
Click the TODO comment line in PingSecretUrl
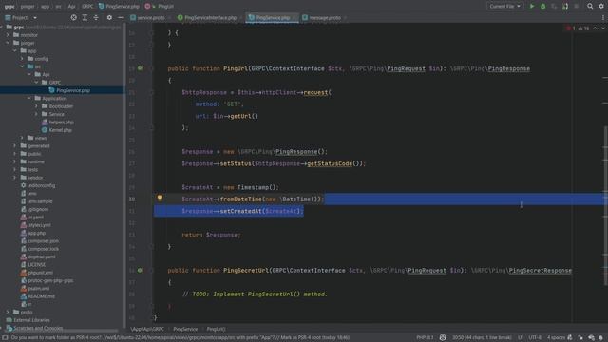coord(255,294)
